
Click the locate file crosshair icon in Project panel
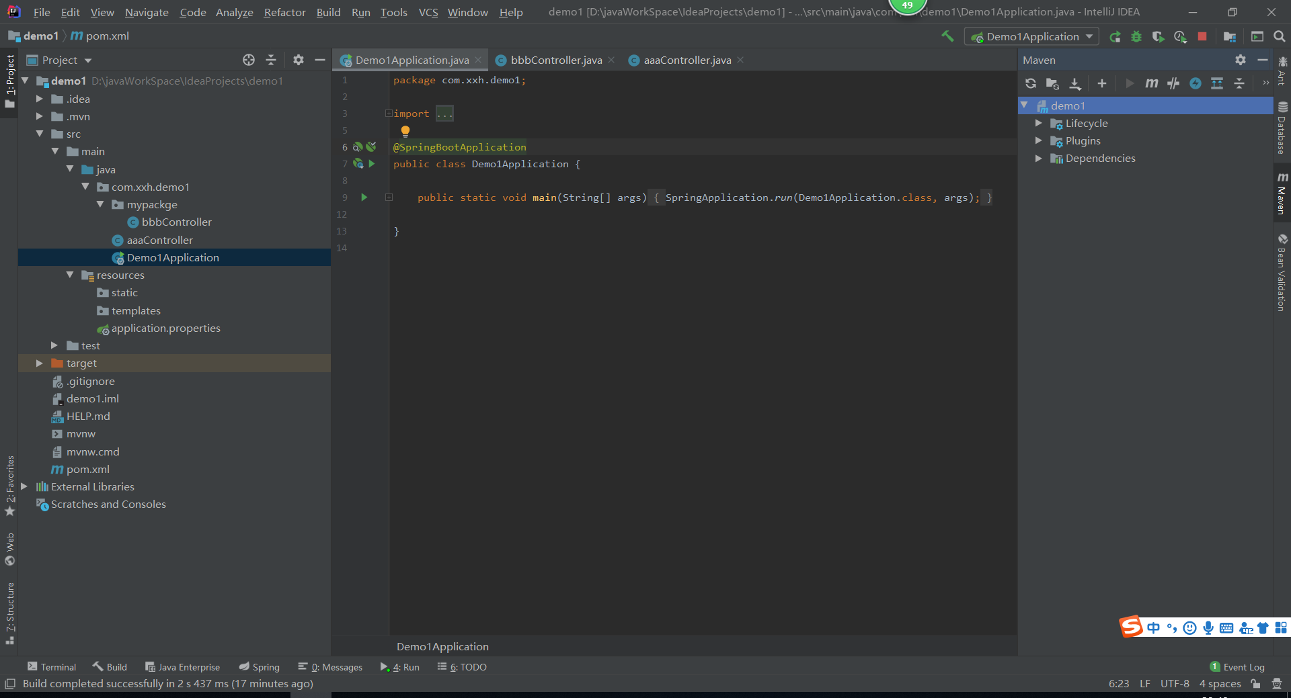pos(249,60)
